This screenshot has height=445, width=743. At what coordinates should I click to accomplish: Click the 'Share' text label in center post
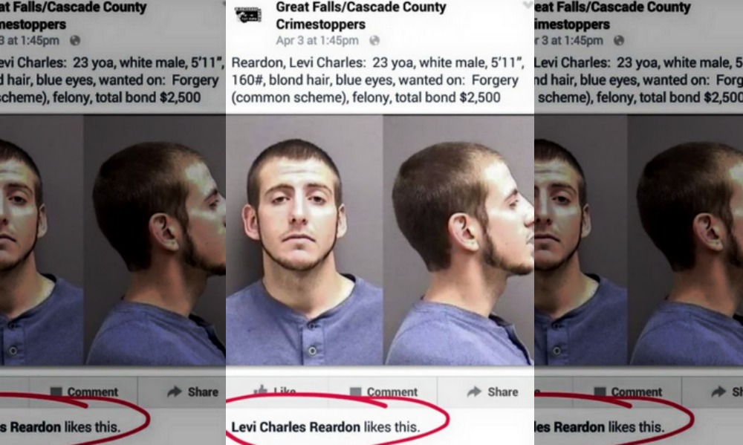pyautogui.click(x=503, y=392)
